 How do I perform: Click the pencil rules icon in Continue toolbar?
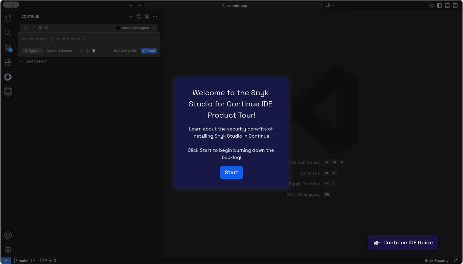33,28
